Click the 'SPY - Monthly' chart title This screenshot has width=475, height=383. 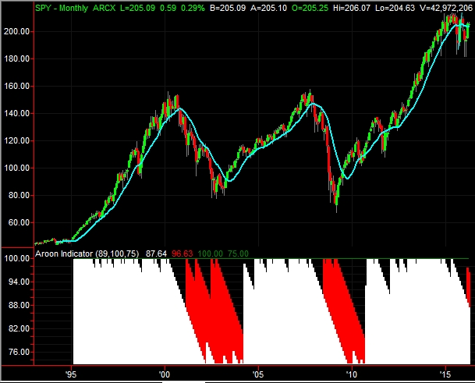[x=62, y=8]
